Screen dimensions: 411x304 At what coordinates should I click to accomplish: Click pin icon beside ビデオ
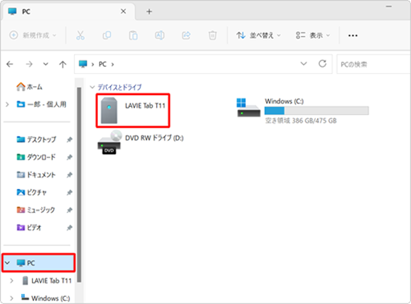click(69, 228)
